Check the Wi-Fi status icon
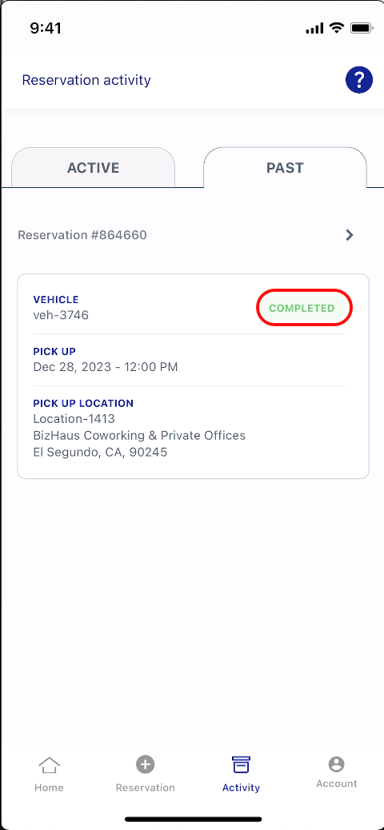This screenshot has height=830, width=384. pos(336,27)
